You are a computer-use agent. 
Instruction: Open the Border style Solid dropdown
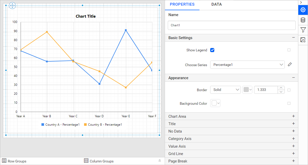tap(225, 90)
